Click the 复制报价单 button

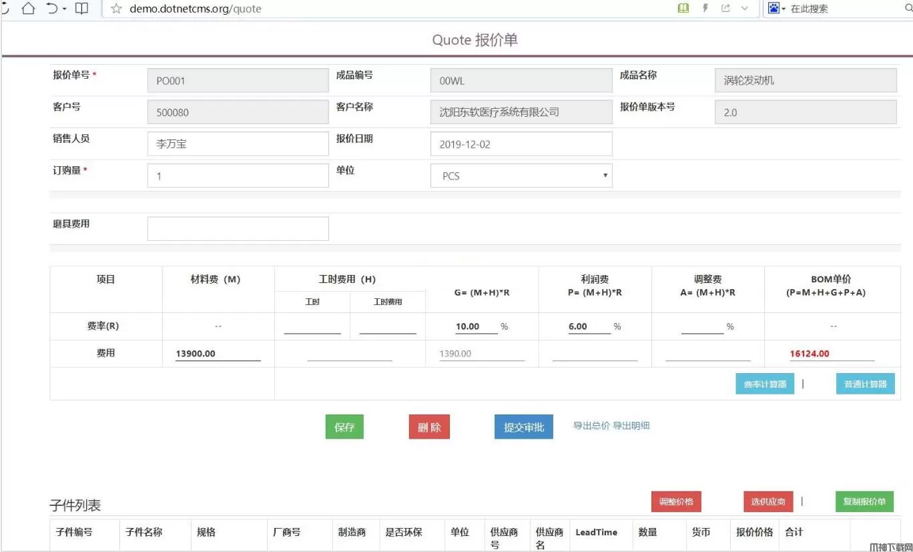(864, 501)
